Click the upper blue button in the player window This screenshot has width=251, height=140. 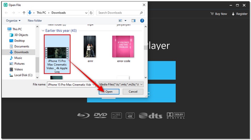(162, 70)
